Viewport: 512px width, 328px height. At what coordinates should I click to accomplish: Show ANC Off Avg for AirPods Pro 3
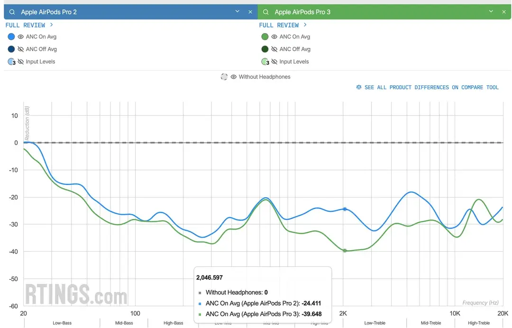[274, 49]
